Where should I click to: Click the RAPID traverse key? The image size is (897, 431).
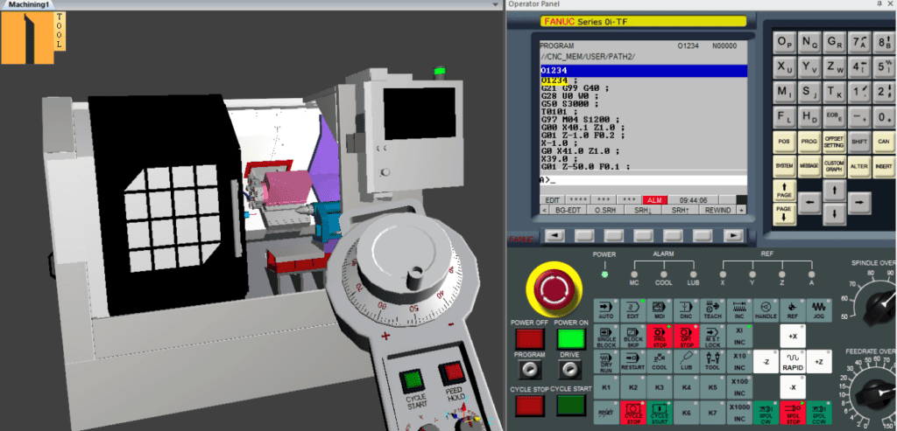point(792,361)
